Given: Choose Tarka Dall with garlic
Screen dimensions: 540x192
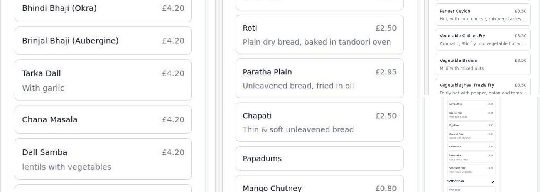Looking at the screenshot, I should pos(103,80).
